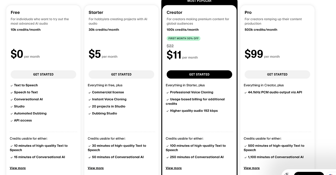Click the checkmark beside Professional Voice Cloning
The image size is (336, 175).
(x=167, y=93)
